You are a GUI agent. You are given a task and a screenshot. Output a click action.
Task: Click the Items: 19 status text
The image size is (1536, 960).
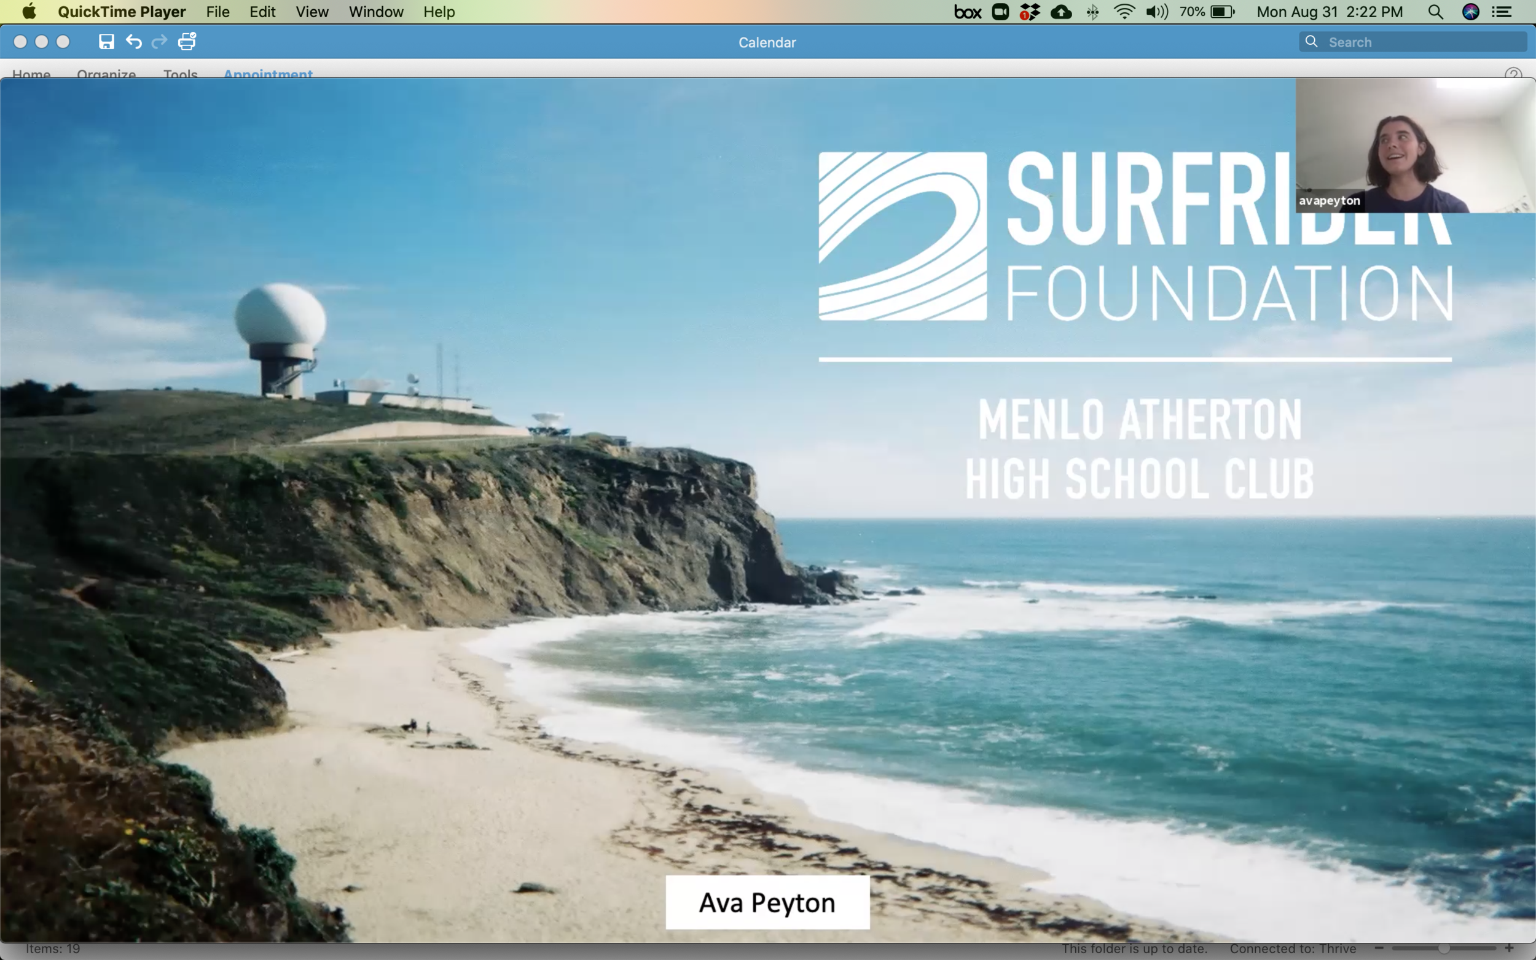[53, 948]
